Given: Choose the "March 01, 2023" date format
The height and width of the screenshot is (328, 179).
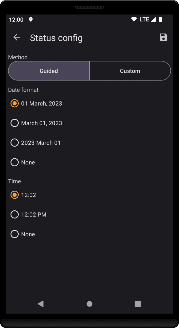Looking at the screenshot, I should [x=15, y=123].
